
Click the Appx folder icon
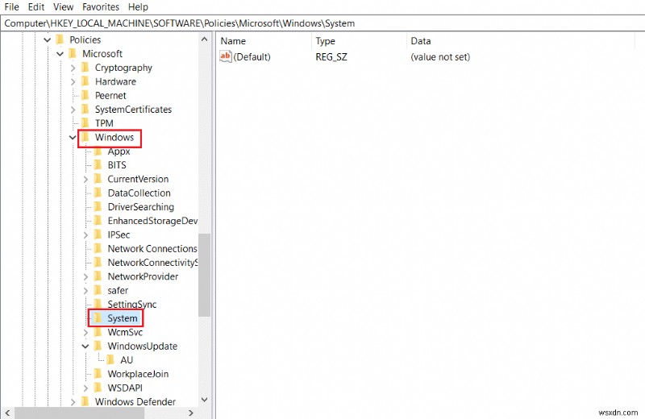click(98, 151)
